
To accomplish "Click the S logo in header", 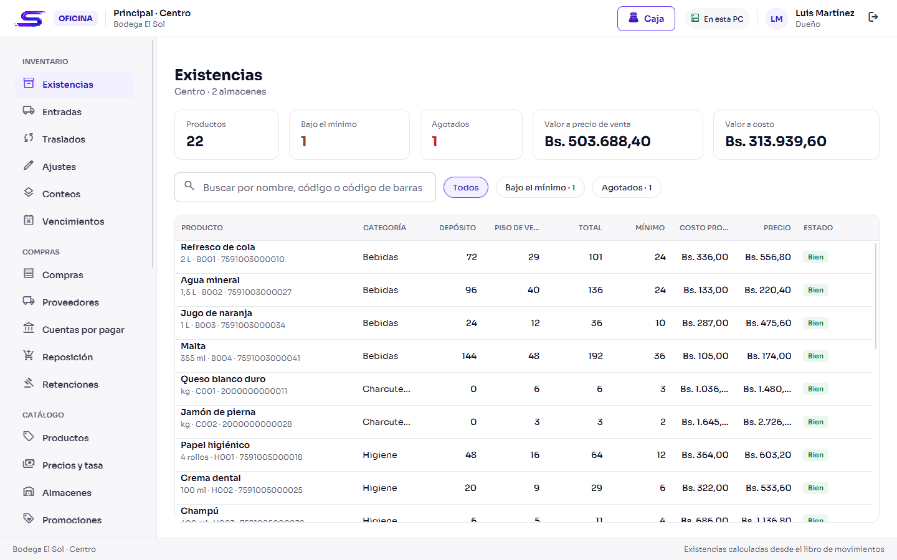I will (x=29, y=19).
